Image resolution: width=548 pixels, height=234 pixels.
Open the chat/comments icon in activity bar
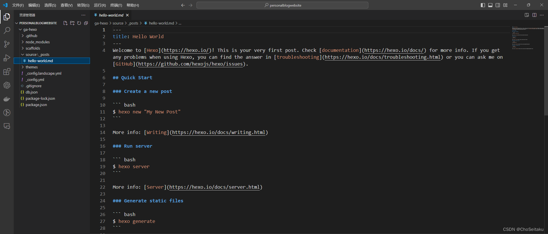point(7,126)
